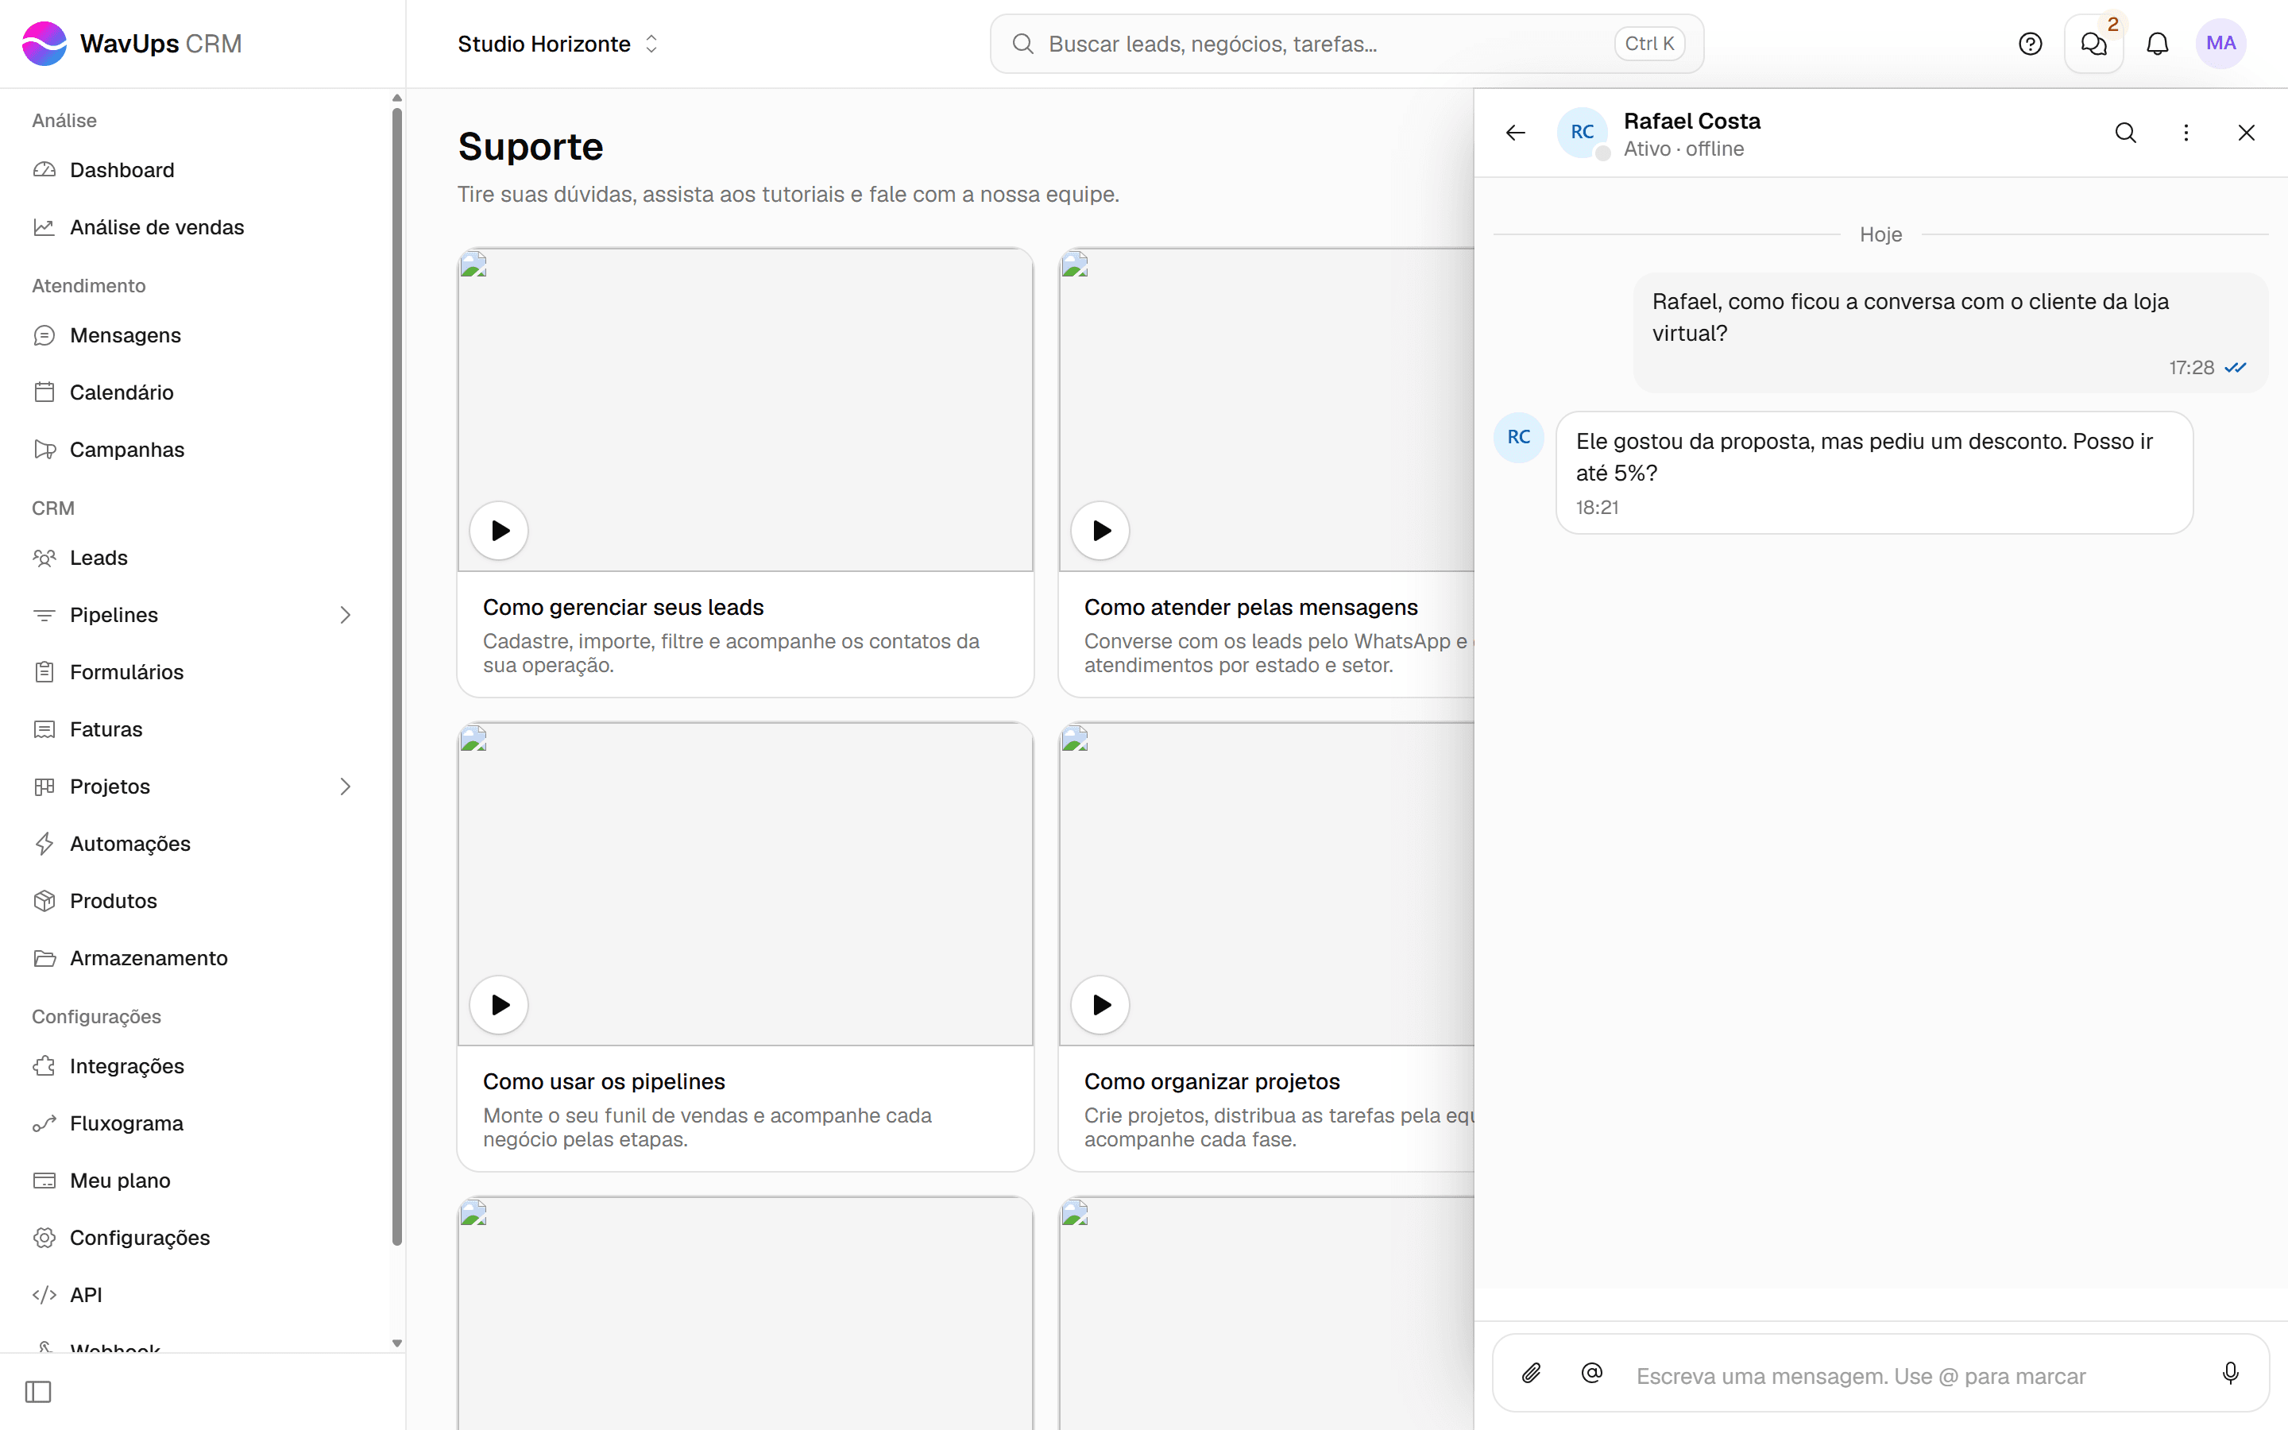
Task: Open Análise de vendas
Action: pos(195,228)
